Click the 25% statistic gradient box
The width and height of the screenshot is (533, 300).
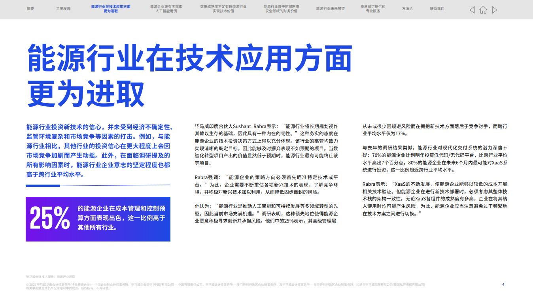tap(97, 219)
